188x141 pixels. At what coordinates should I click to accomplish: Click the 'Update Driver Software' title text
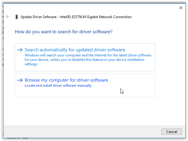pos(39,17)
